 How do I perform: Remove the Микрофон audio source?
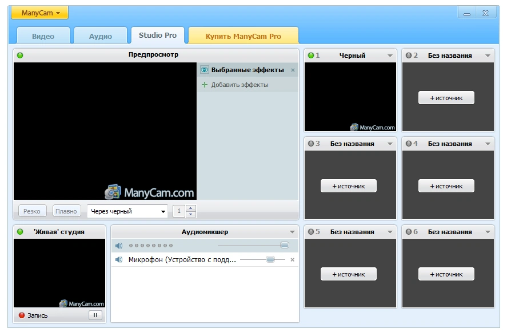(x=292, y=260)
